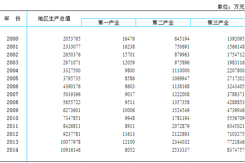Click primary industry value 9800 for 2004
Viewport: 245px width, 163px height.
click(x=130, y=71)
